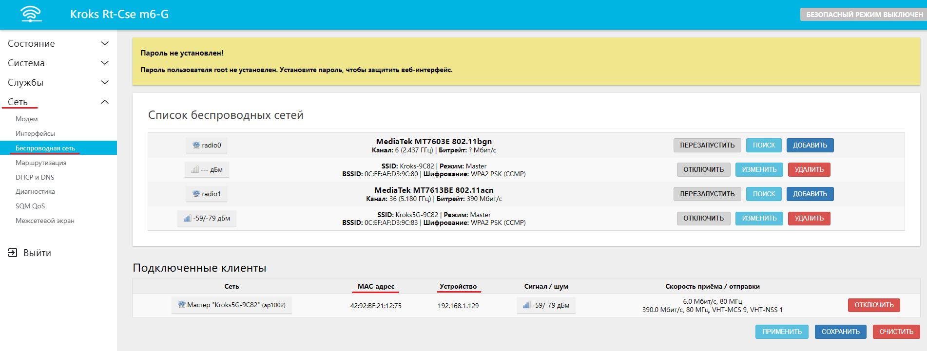The image size is (927, 351).
Task: Click the Мастер "Kroks5G-9C82" network badge
Action: point(232,305)
